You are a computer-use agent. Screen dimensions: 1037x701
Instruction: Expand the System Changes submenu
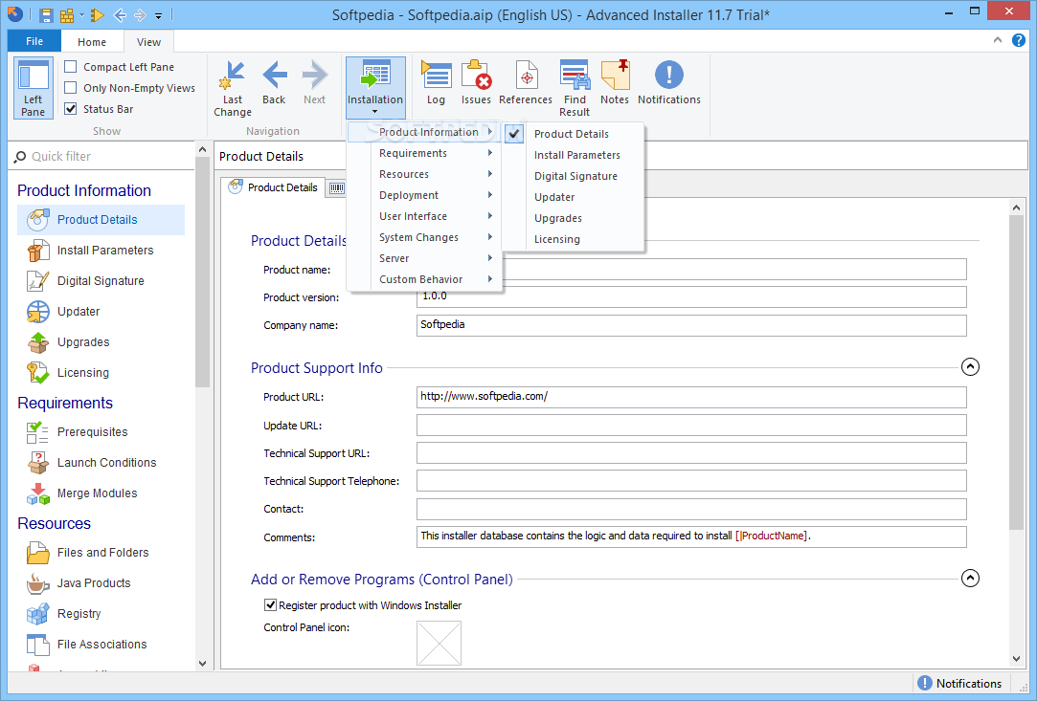coord(424,238)
